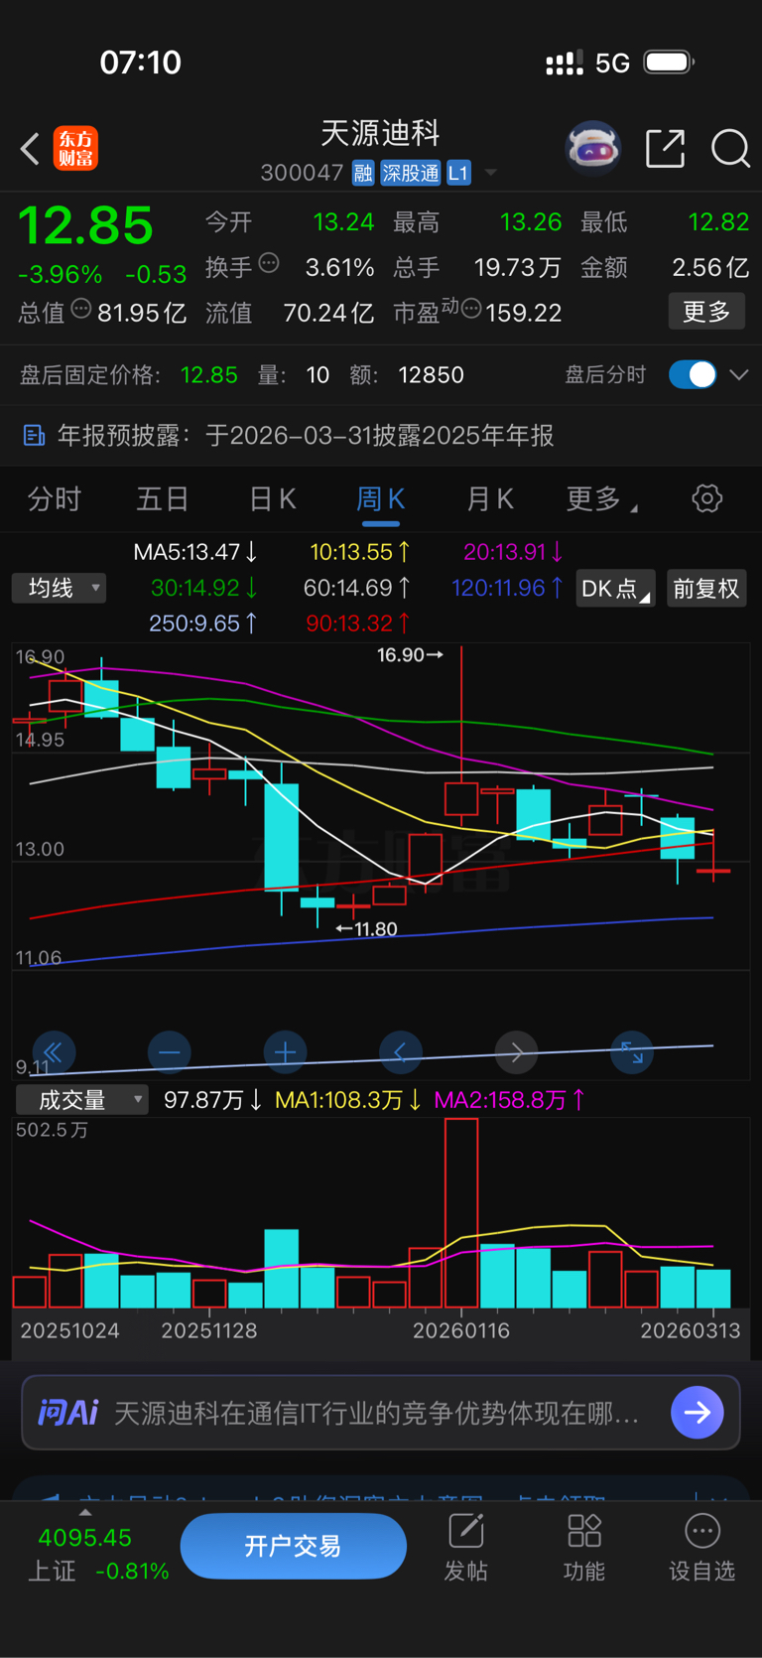
Task: Open the search magnifier icon
Action: click(x=730, y=149)
